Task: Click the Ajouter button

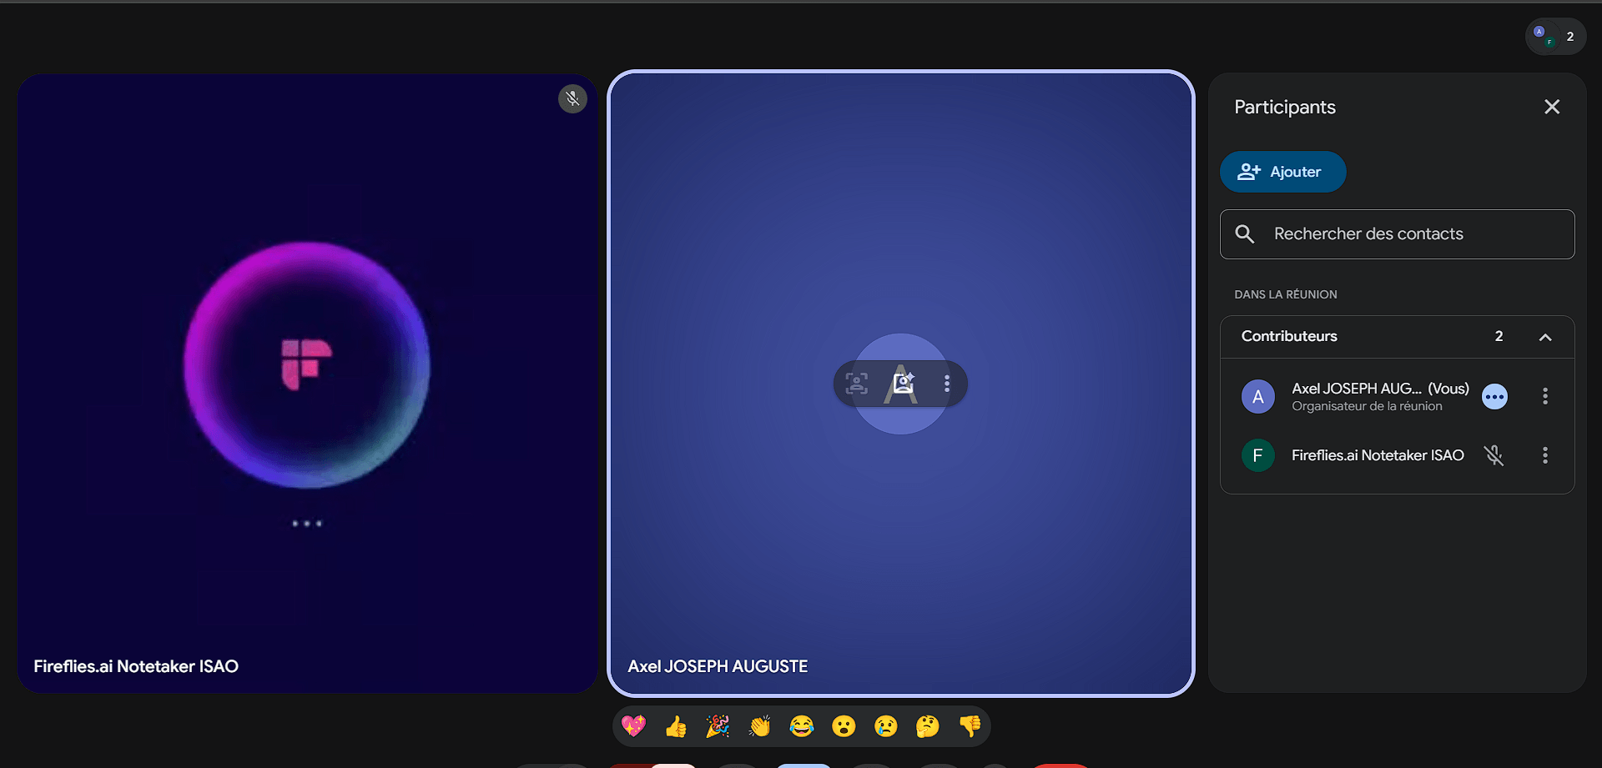Action: (1282, 172)
